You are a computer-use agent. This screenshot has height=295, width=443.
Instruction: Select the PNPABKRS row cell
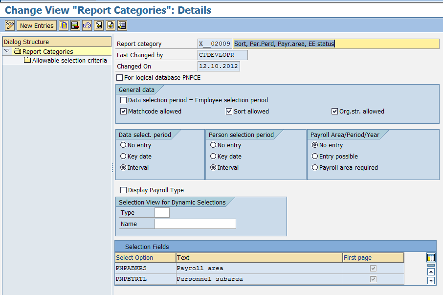[146, 268]
